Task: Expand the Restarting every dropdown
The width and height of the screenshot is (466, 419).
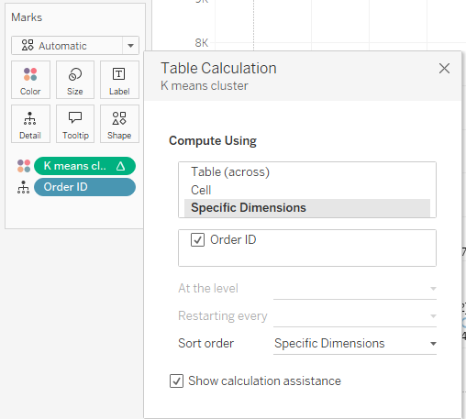Action: tap(355, 316)
